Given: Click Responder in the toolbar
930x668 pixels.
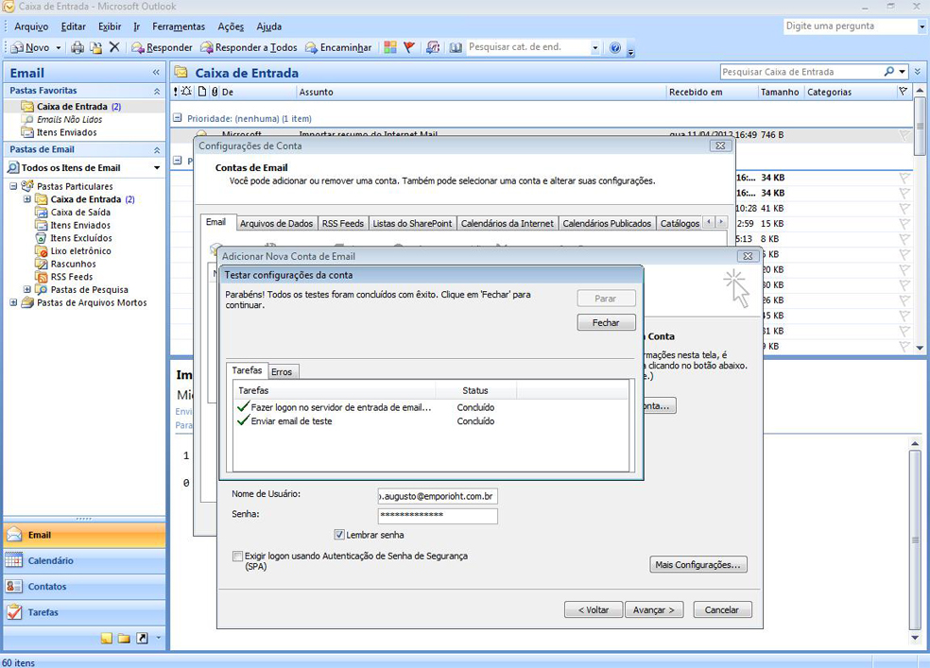Looking at the screenshot, I should [162, 47].
